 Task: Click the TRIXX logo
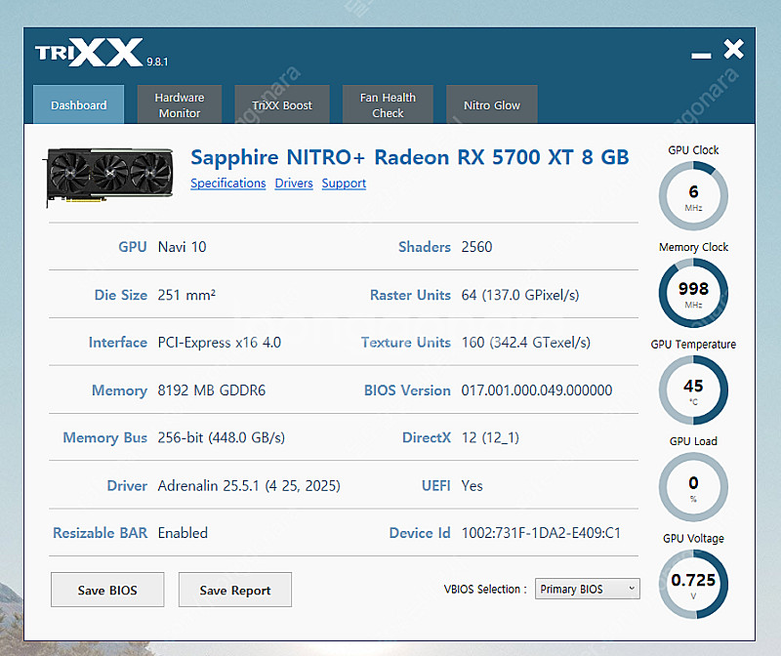point(89,53)
